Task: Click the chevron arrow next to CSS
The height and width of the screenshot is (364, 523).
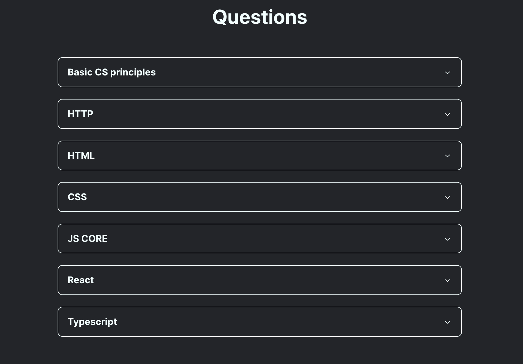Action: click(447, 197)
